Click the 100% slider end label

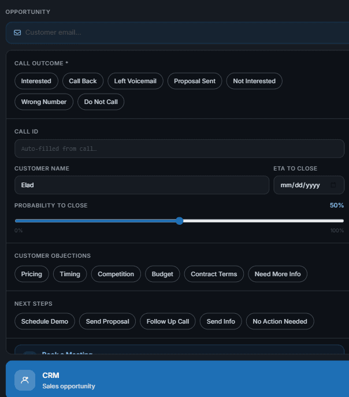pos(337,231)
